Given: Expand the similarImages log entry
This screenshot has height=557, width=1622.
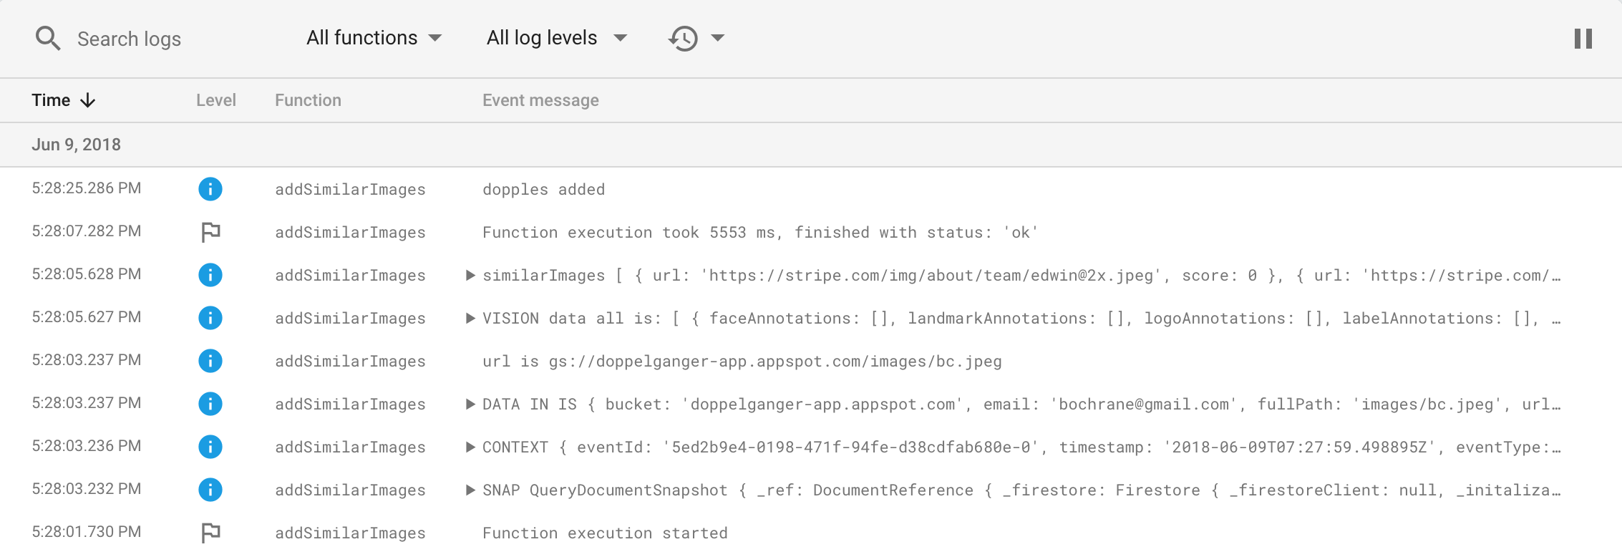Looking at the screenshot, I should coord(470,275).
